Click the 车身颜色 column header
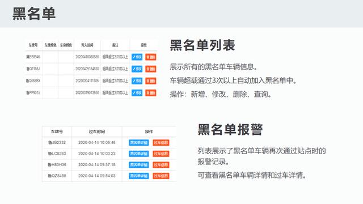This screenshot has height=204, width=363. click(66, 45)
